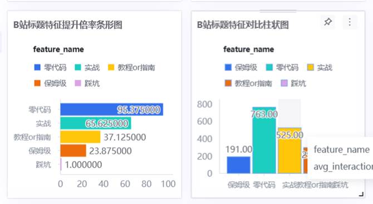This screenshot has height=204, width=373.
Task: Click the thin purple 踩坑 horizontal bar
Action: 61,164
